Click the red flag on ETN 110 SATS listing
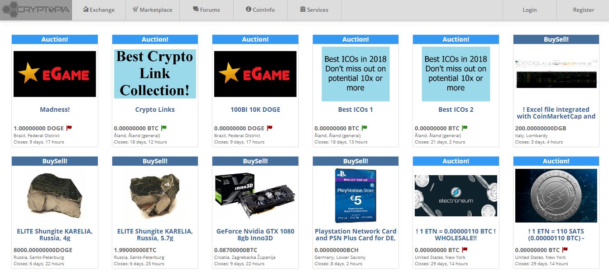609x272 pixels. point(565,250)
